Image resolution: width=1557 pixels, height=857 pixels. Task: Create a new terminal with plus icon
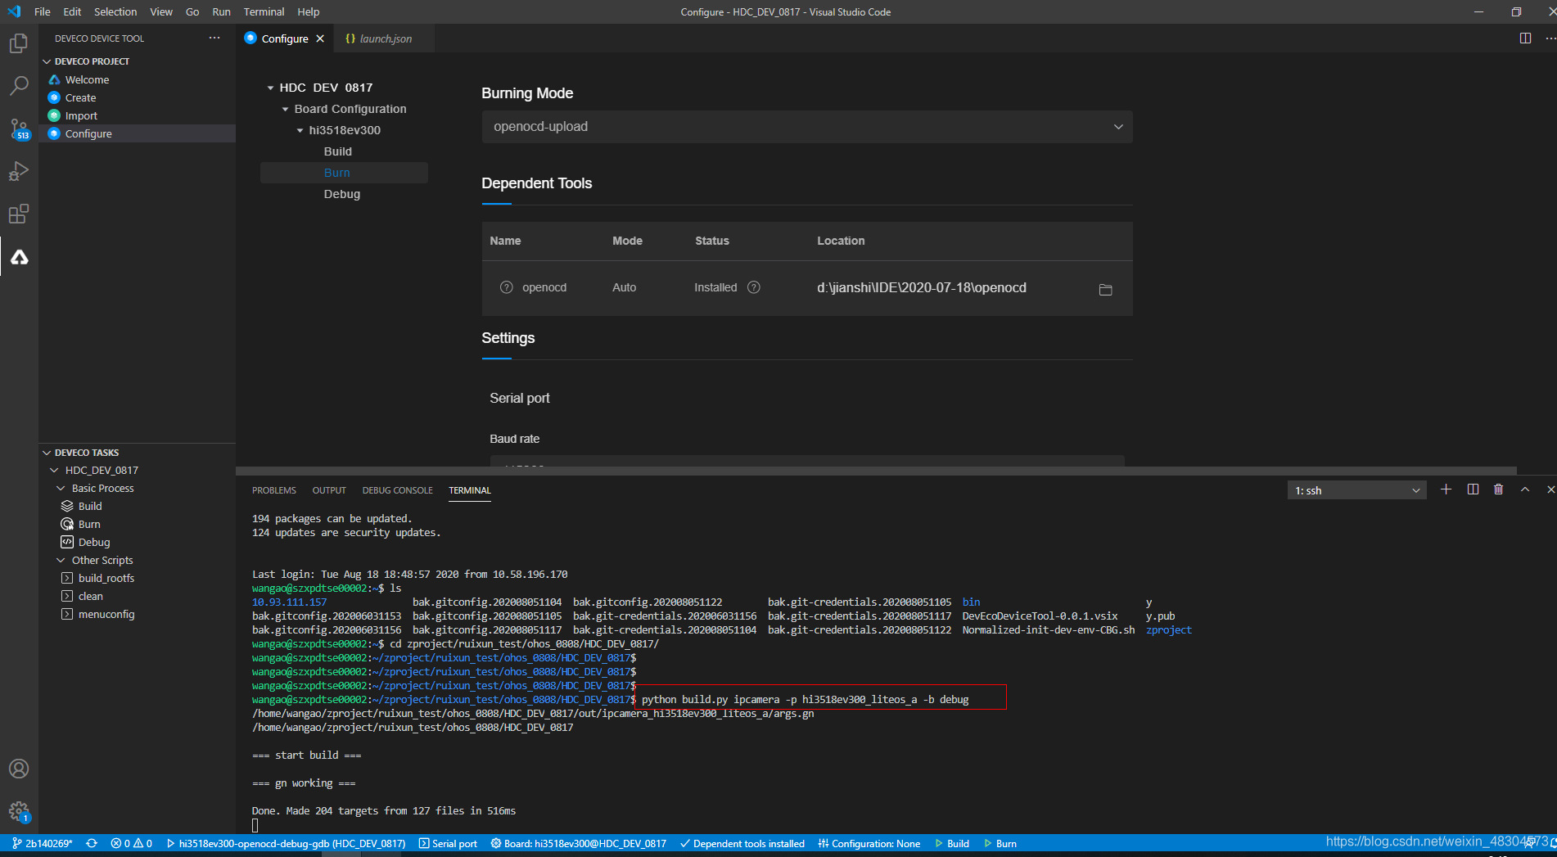[x=1446, y=489]
